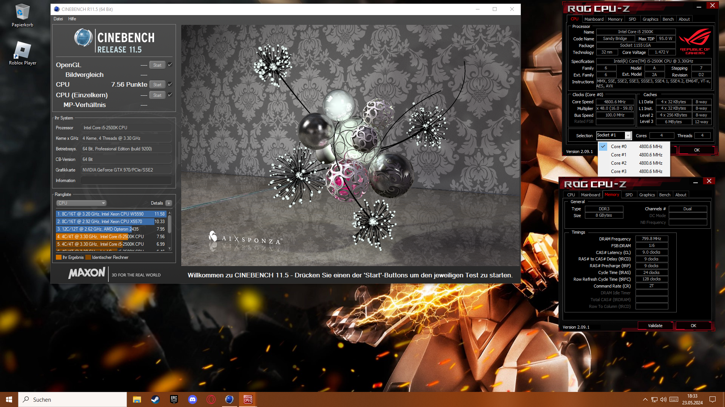Click the 7.56 Punkte CPU score
The width and height of the screenshot is (725, 407).
pyautogui.click(x=129, y=84)
